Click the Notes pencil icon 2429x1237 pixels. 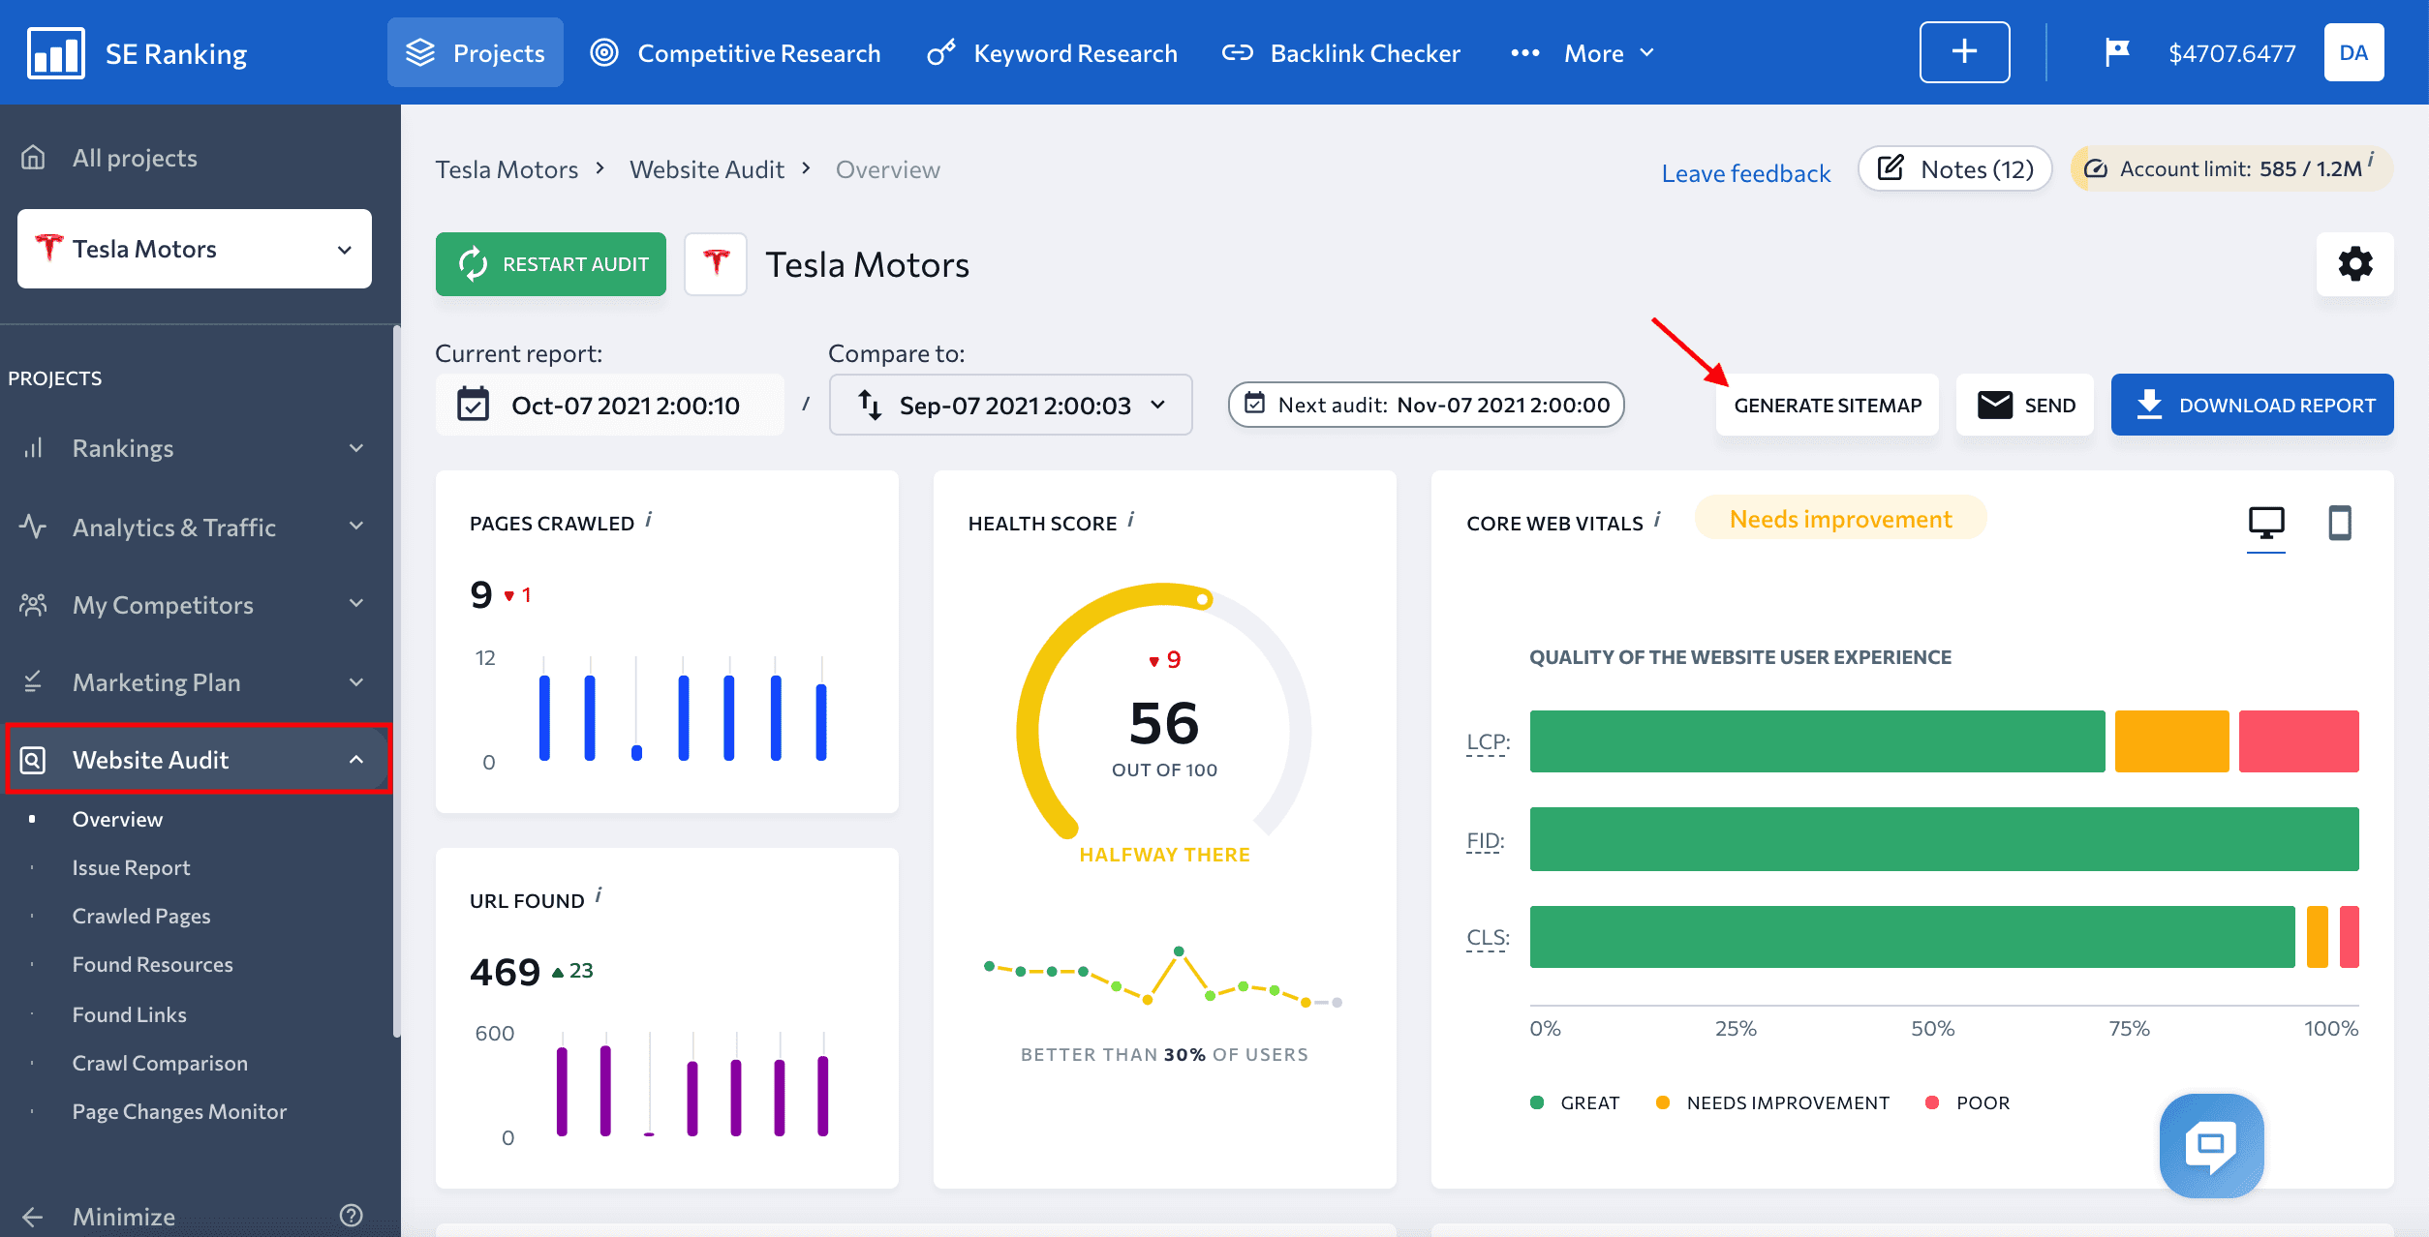click(x=1891, y=170)
